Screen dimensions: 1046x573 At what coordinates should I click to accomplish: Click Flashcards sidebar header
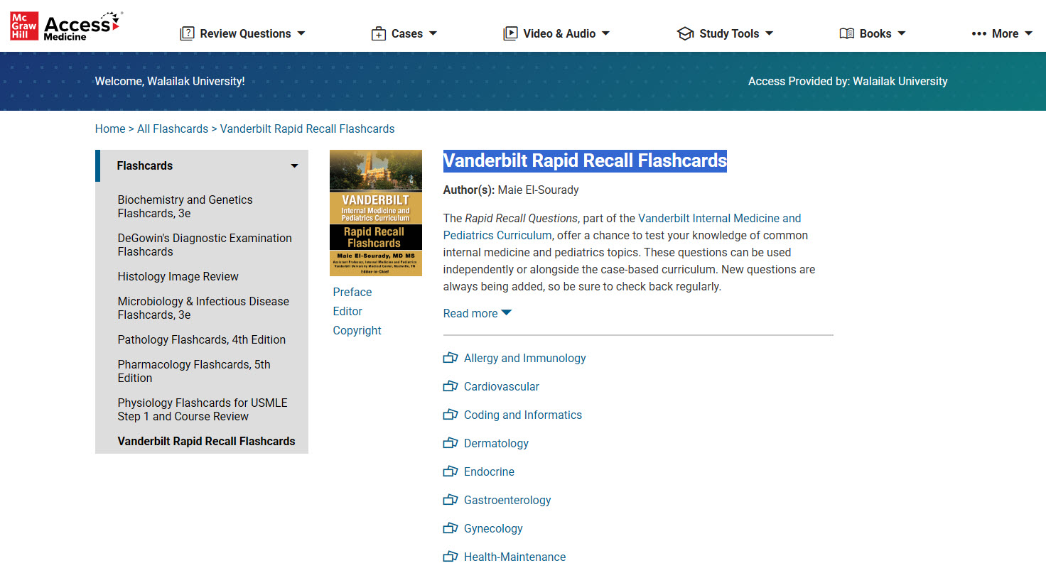(x=202, y=165)
